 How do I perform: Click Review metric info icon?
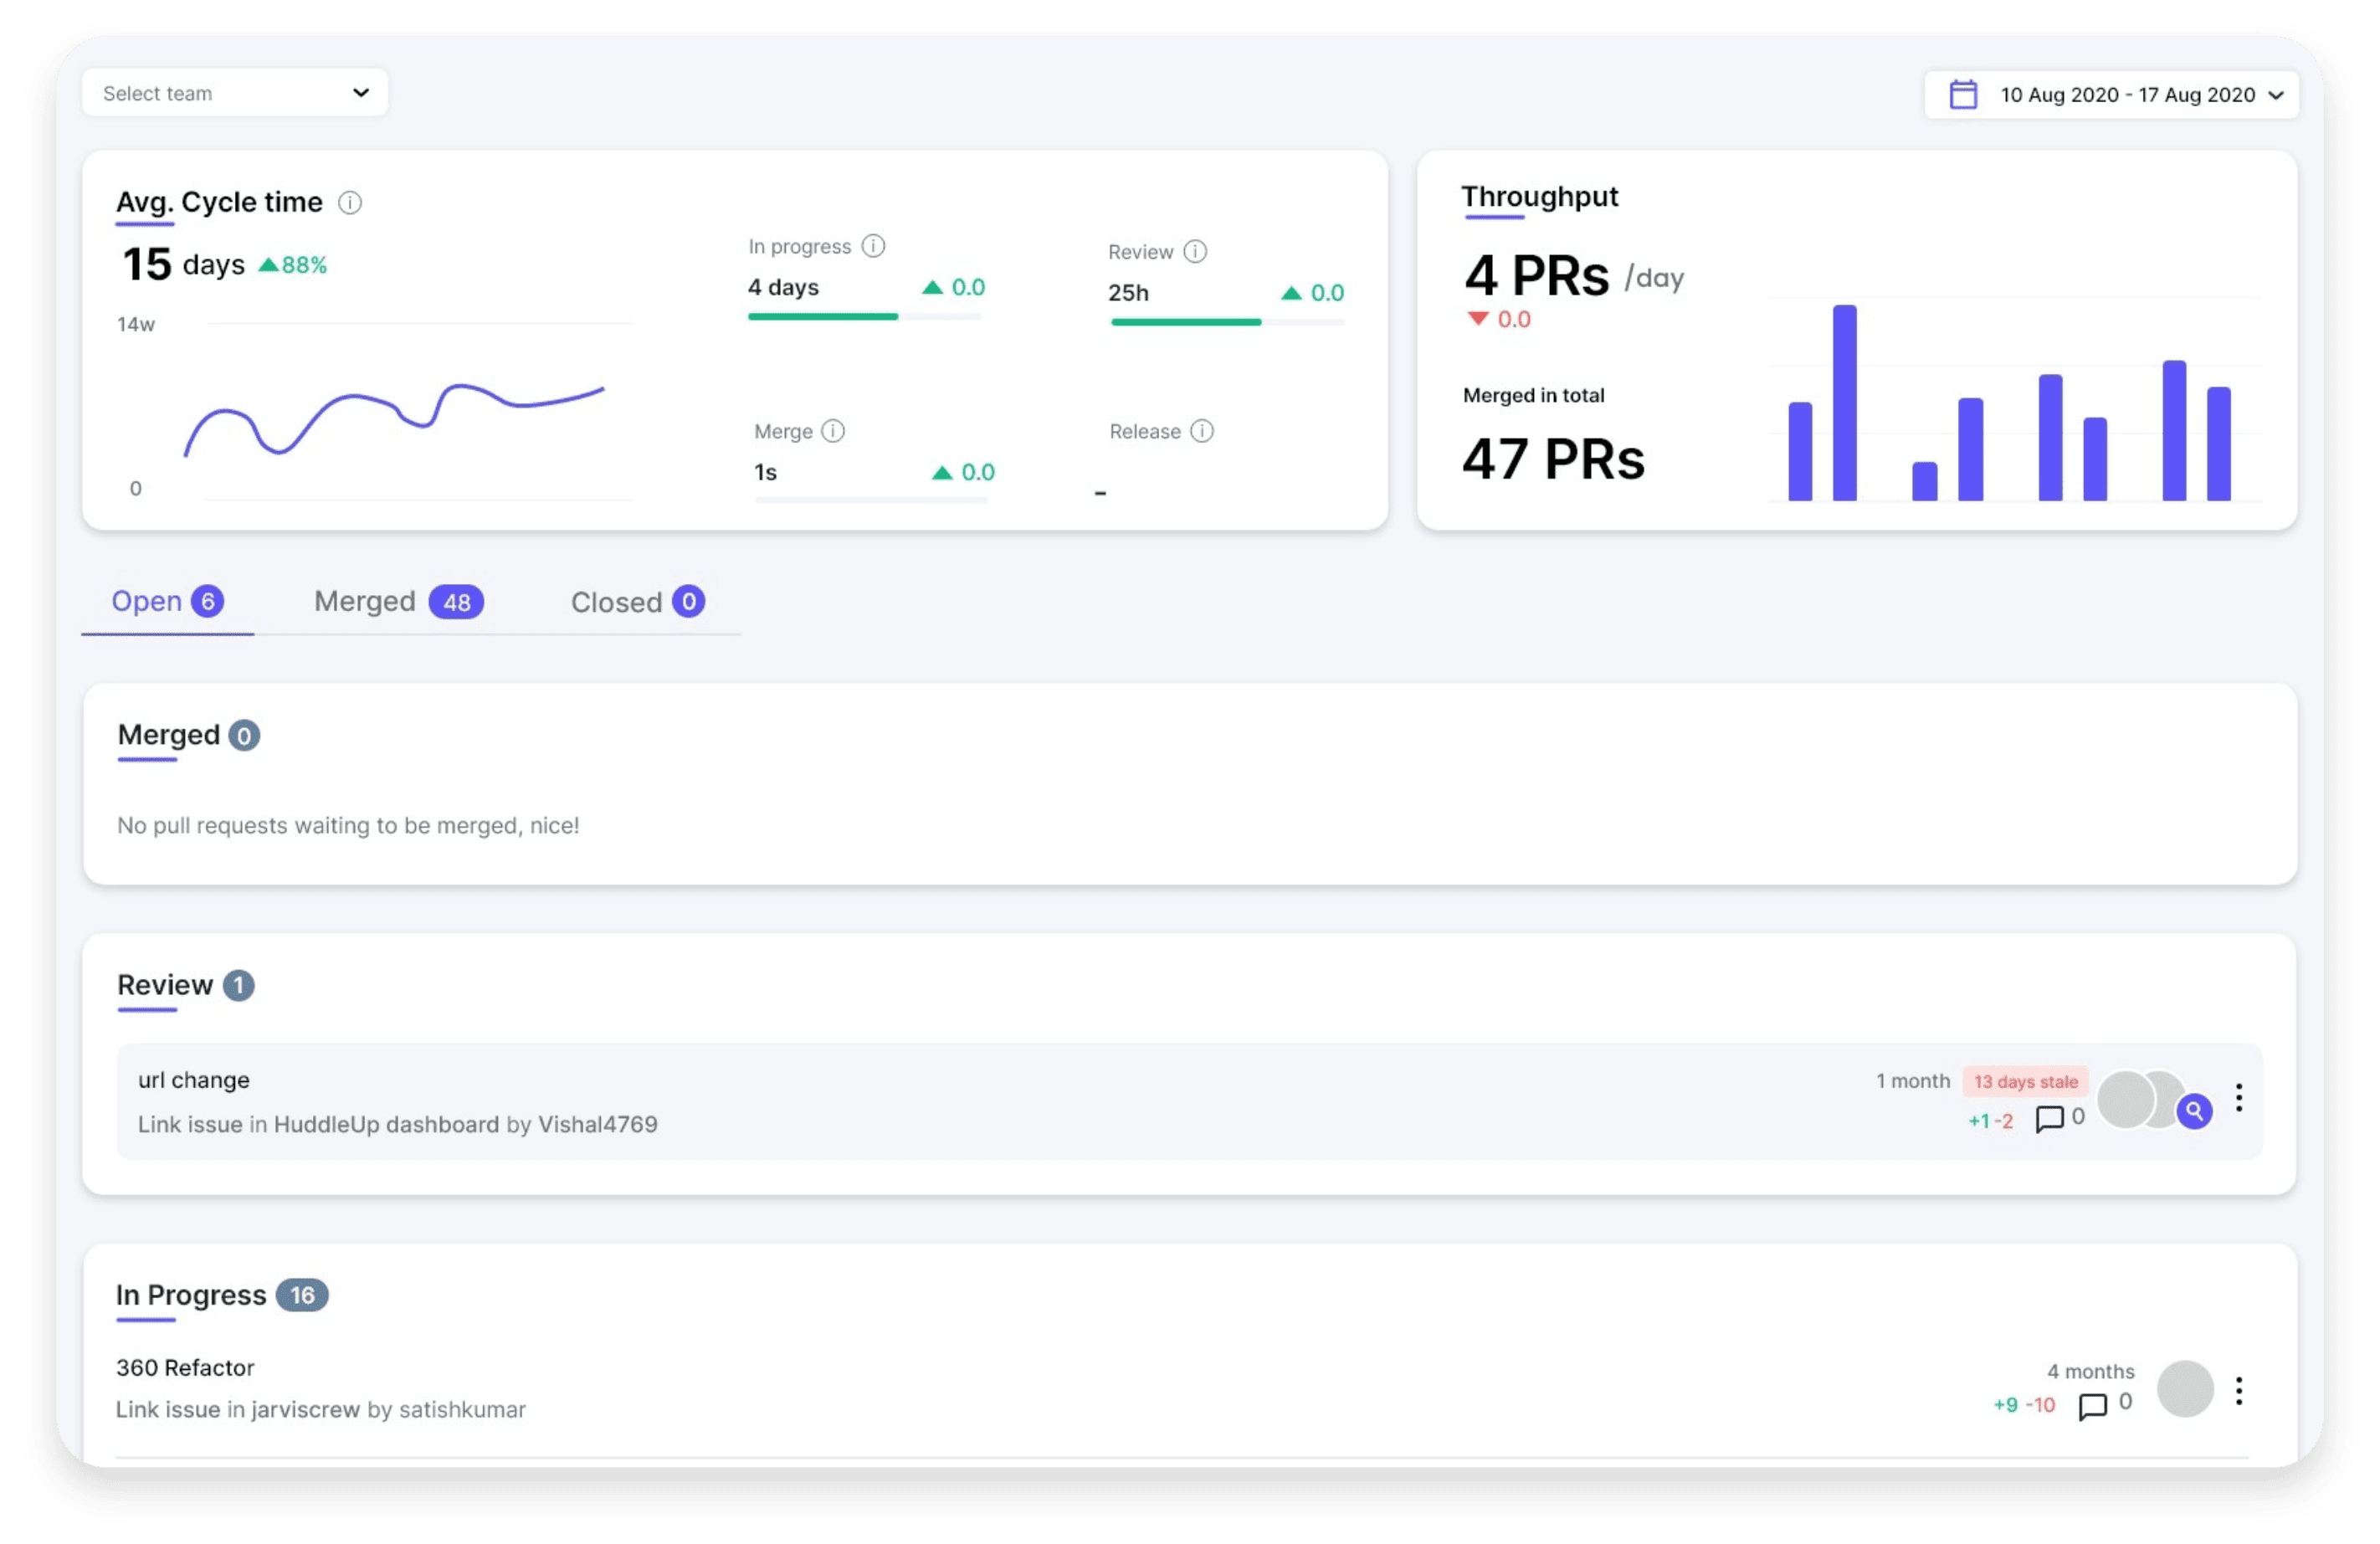[x=1195, y=252]
